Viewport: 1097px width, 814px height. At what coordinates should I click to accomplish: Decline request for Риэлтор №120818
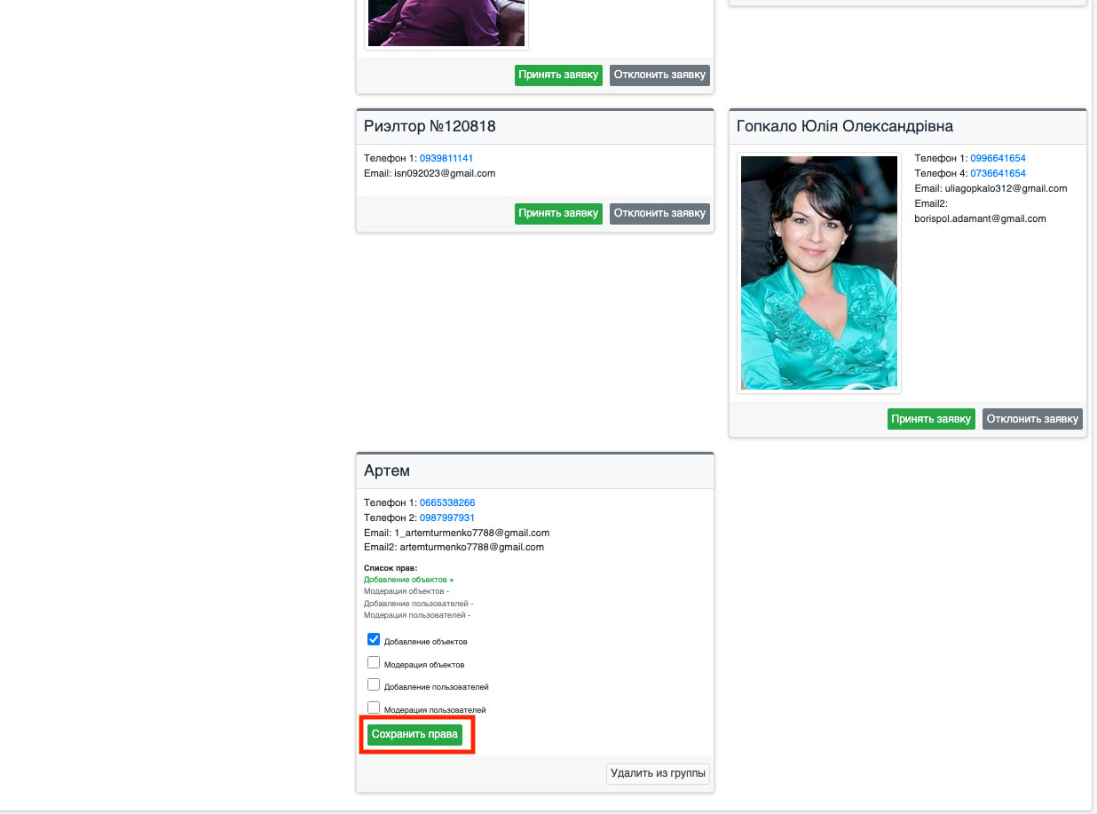659,213
